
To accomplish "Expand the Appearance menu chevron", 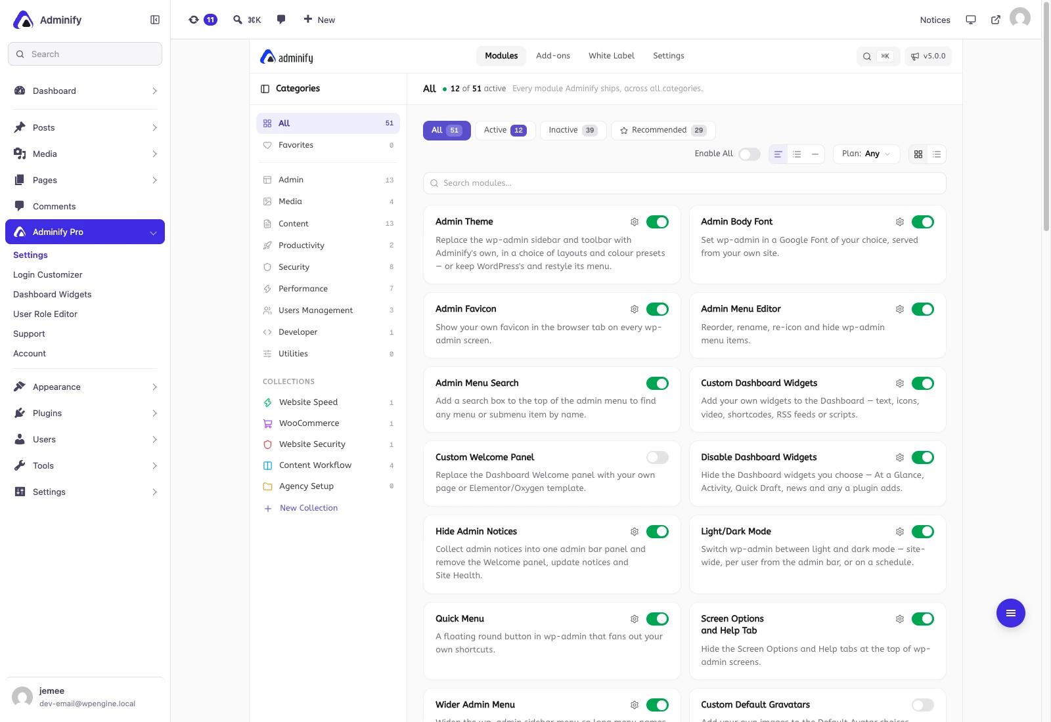I will (x=154, y=387).
